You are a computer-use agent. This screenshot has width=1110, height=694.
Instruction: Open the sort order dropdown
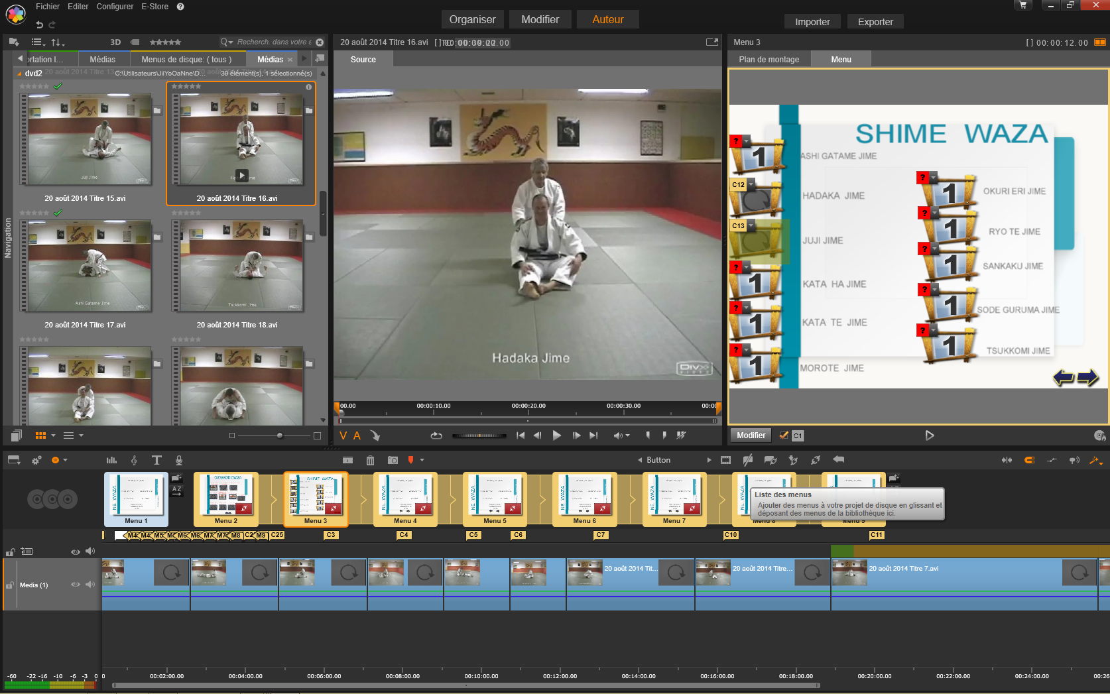click(x=58, y=42)
